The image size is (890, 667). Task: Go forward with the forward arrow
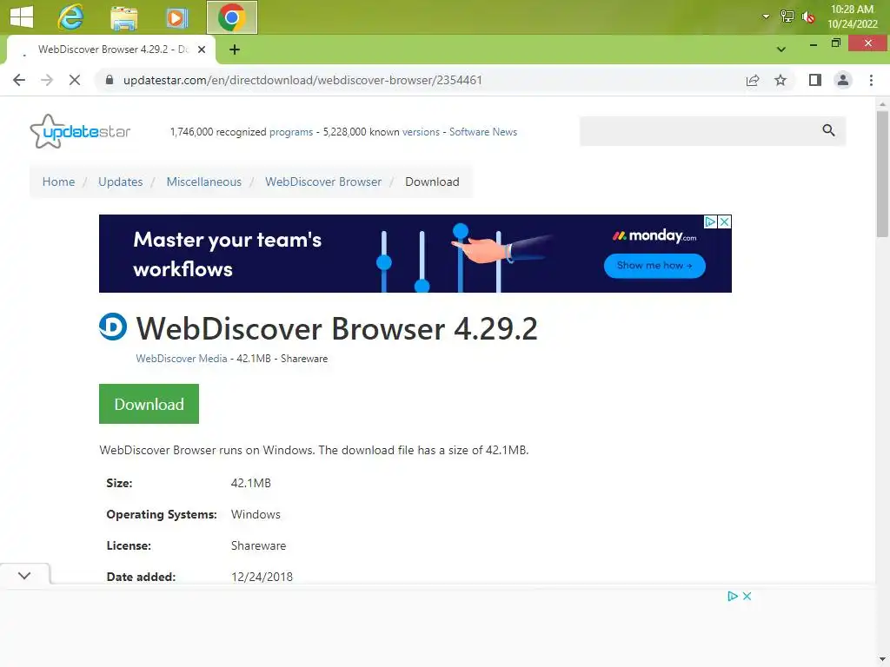(x=47, y=80)
